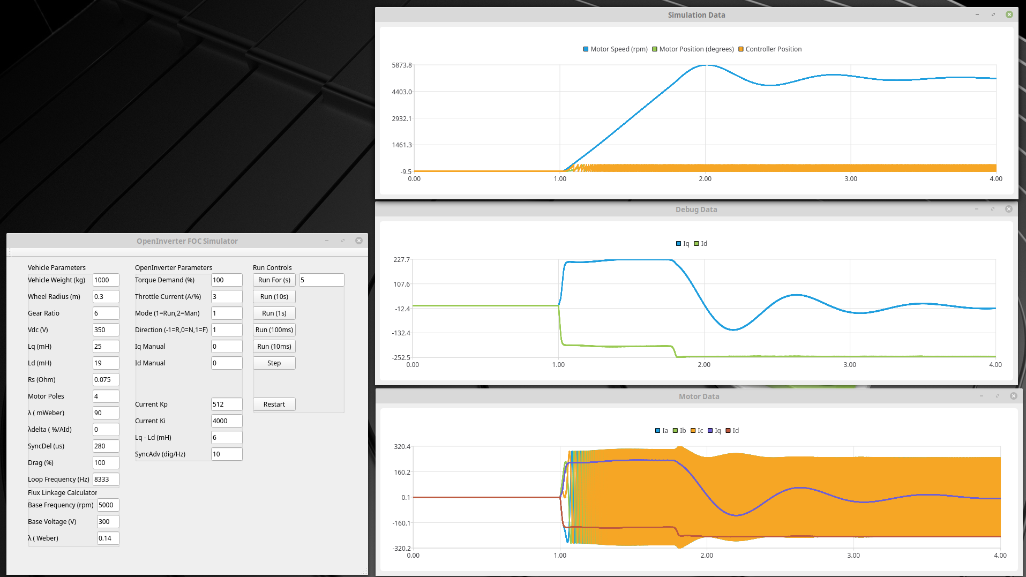Click the Run (10s) button
1026x577 pixels.
(x=274, y=297)
